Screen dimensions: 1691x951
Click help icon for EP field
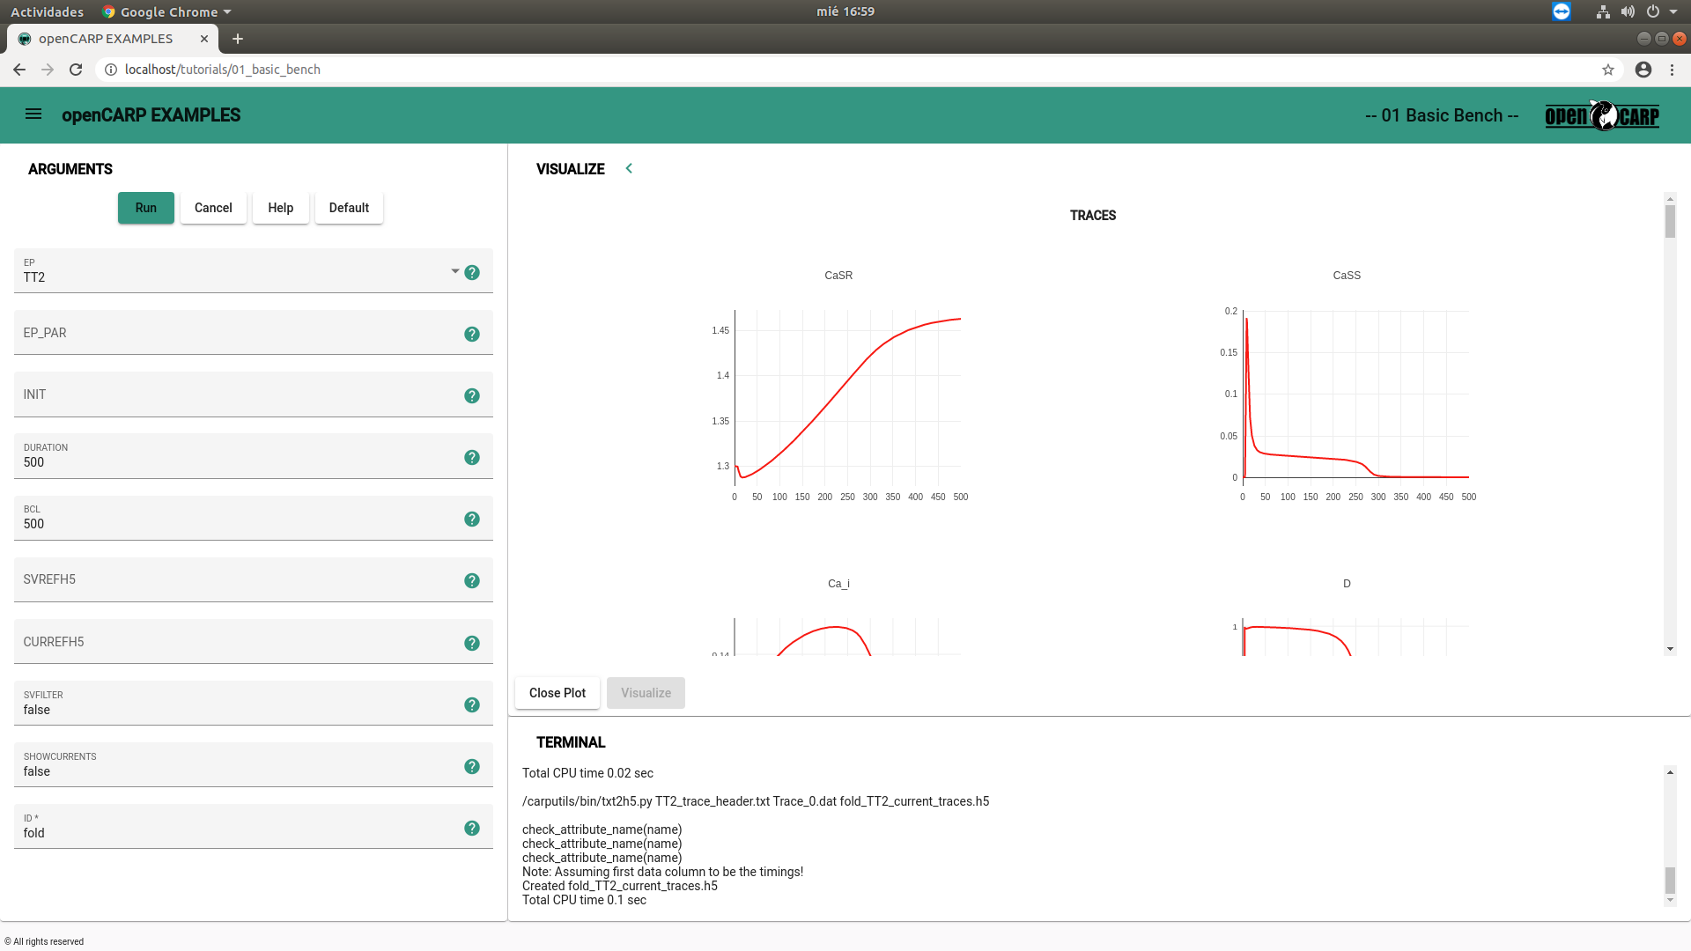click(x=472, y=273)
